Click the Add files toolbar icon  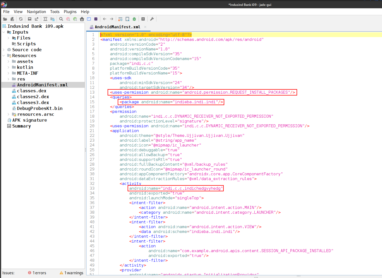point(12,19)
